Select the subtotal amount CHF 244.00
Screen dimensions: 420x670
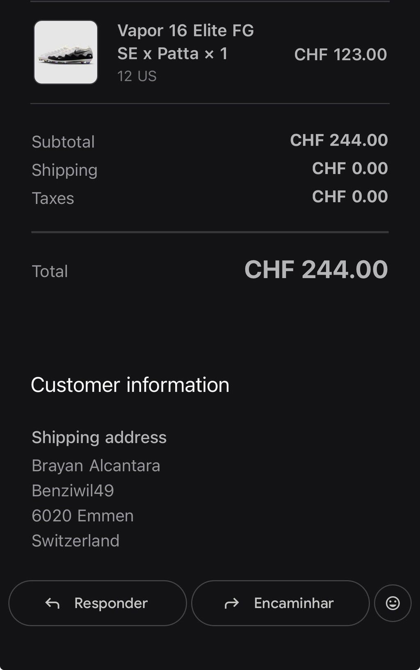point(339,140)
